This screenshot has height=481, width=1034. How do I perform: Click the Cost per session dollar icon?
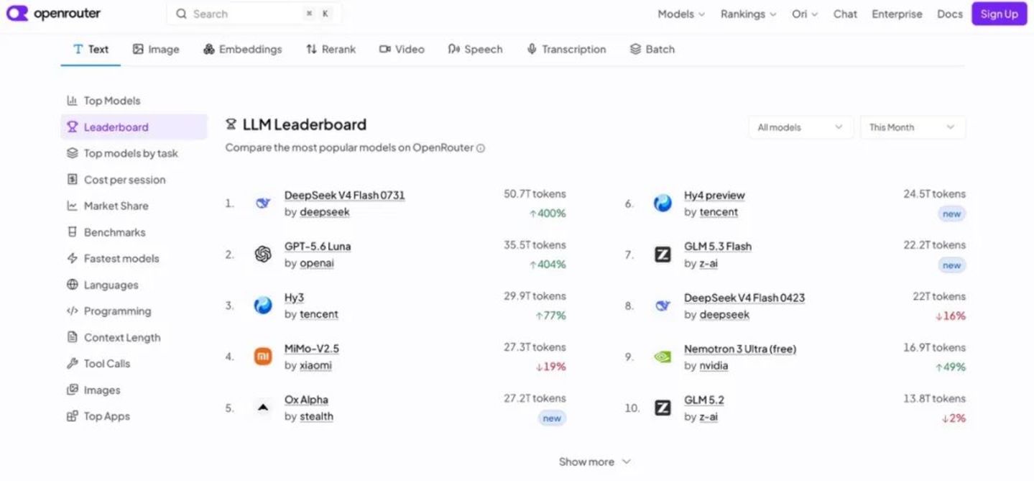72,179
